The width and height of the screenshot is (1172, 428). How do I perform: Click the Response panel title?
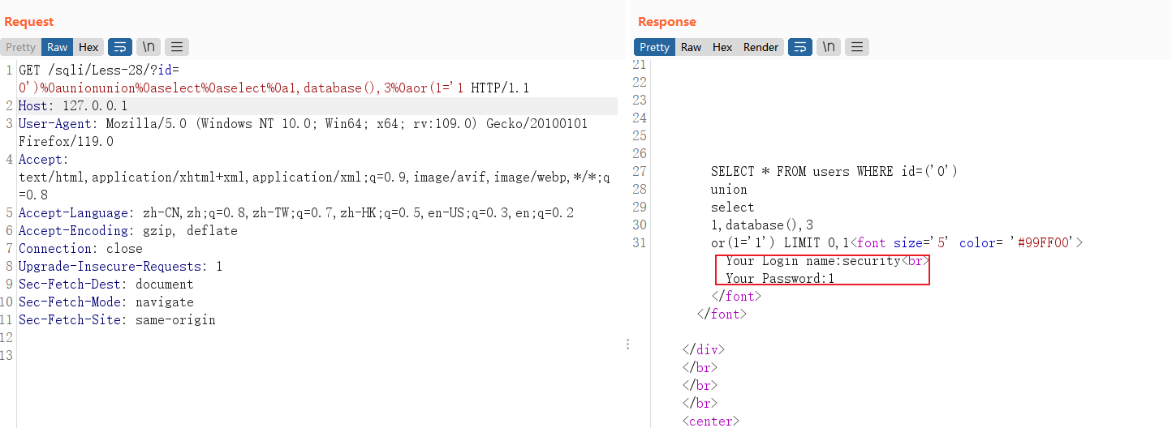pyautogui.click(x=667, y=22)
